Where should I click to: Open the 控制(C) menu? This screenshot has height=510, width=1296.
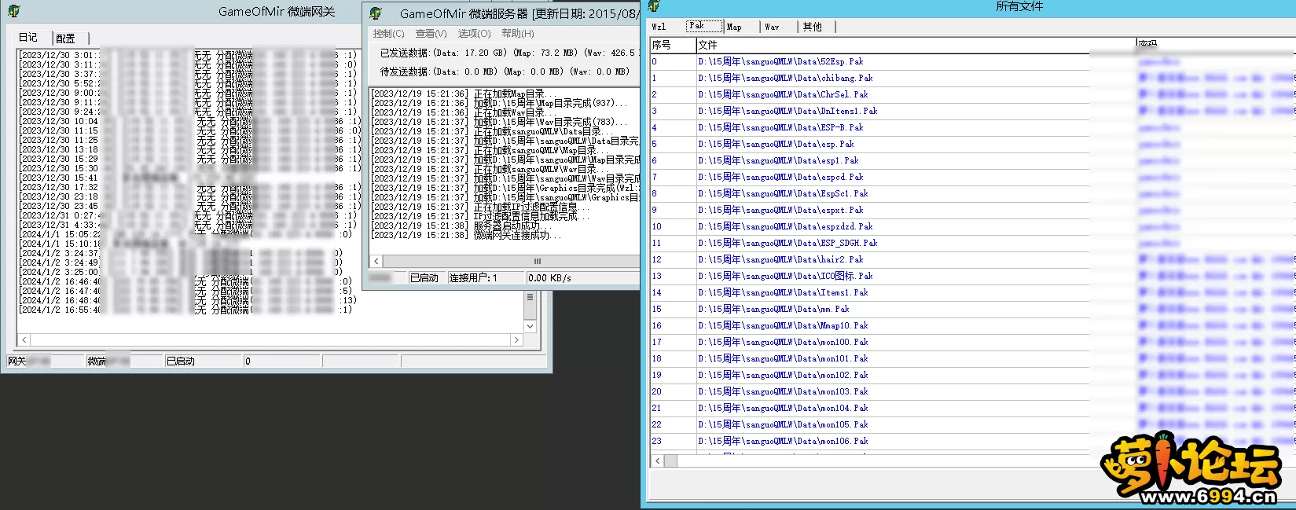click(x=388, y=34)
